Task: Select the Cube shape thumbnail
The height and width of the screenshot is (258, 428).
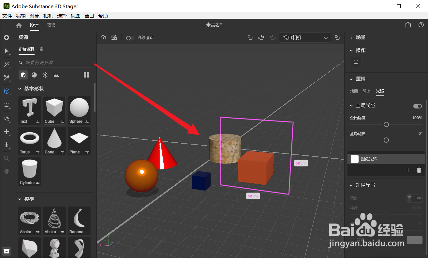Action: pyautogui.click(x=54, y=110)
